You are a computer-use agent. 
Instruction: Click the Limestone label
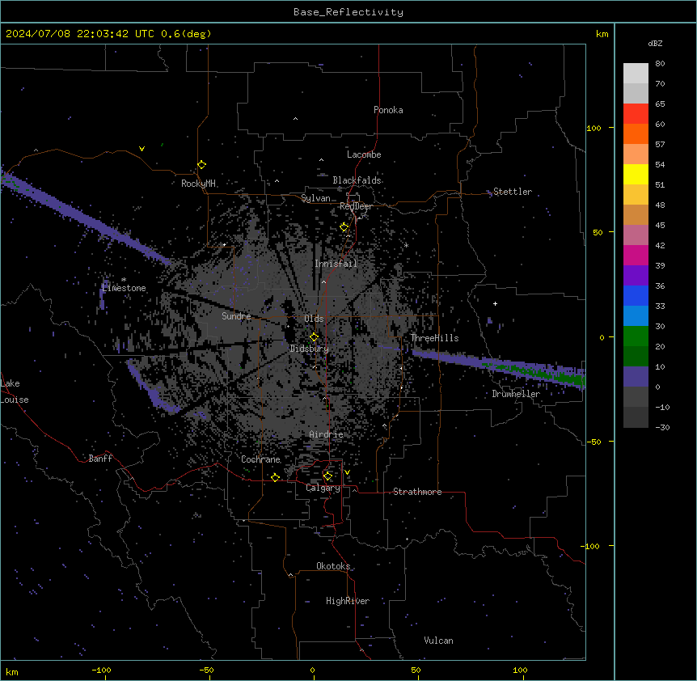pyautogui.click(x=124, y=288)
